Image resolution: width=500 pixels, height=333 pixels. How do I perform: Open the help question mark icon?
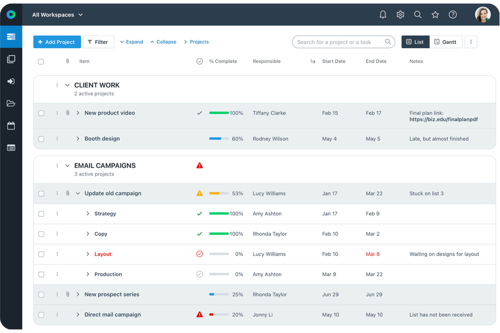(x=453, y=15)
